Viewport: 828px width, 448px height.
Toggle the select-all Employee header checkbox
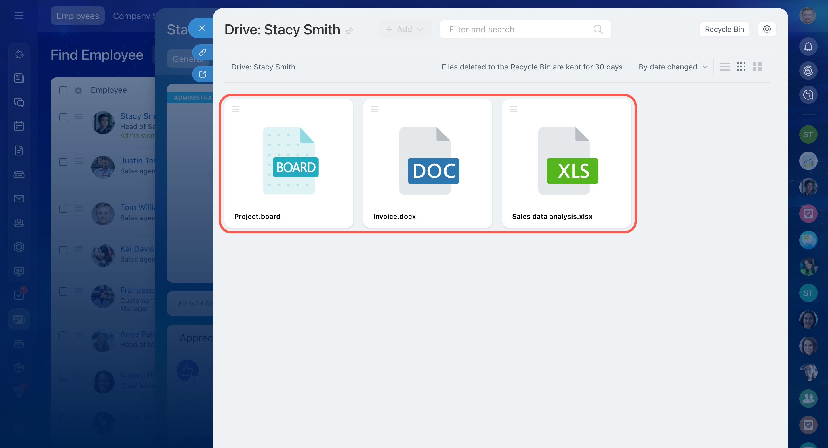[x=63, y=90]
